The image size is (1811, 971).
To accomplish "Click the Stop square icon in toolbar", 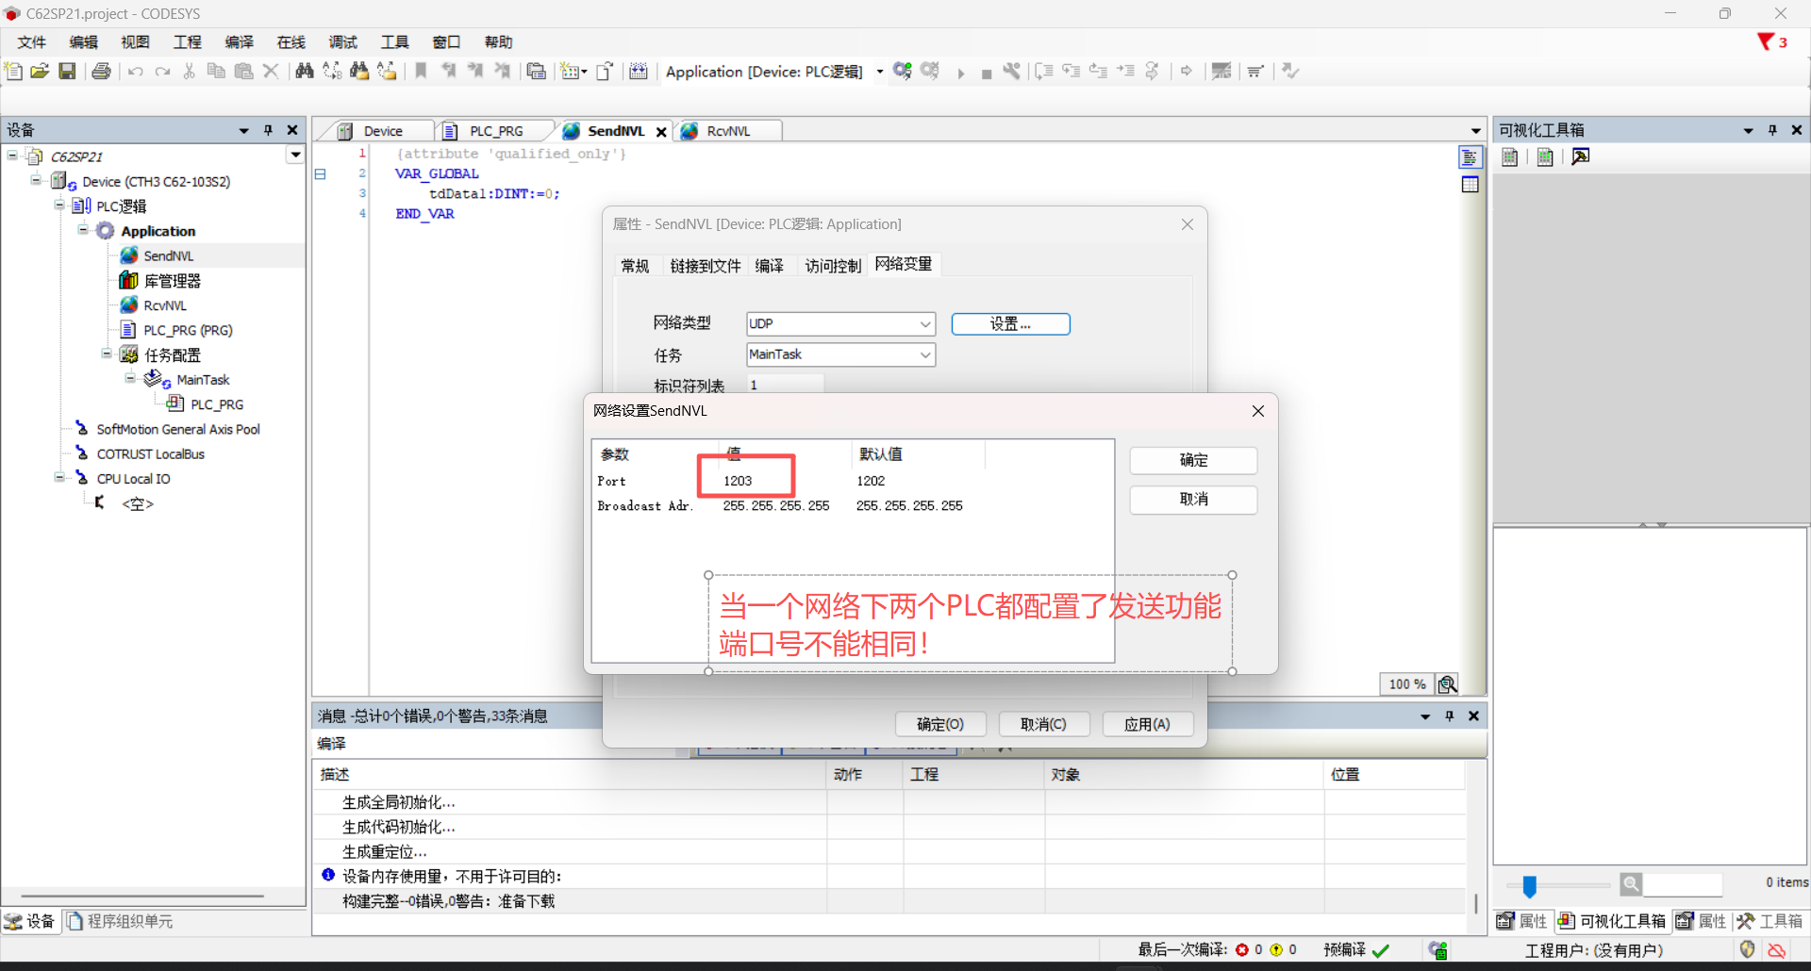I will tap(987, 74).
